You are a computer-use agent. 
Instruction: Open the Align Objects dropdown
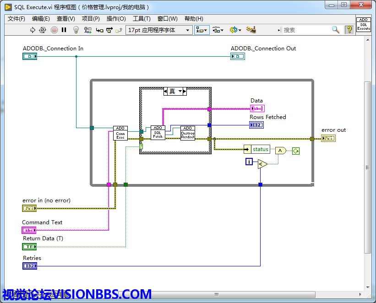click(202, 30)
